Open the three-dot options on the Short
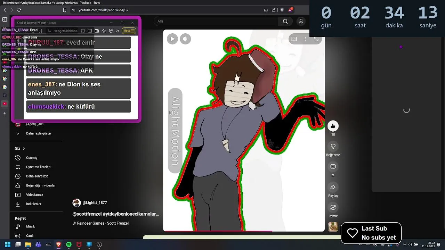The width and height of the screenshot is (445, 250). click(x=305, y=39)
